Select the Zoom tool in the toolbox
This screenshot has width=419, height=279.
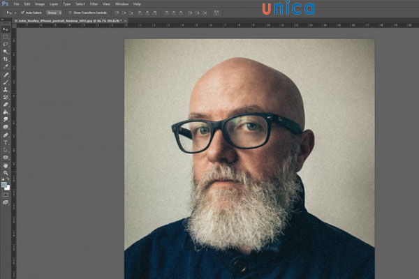[x=6, y=172]
